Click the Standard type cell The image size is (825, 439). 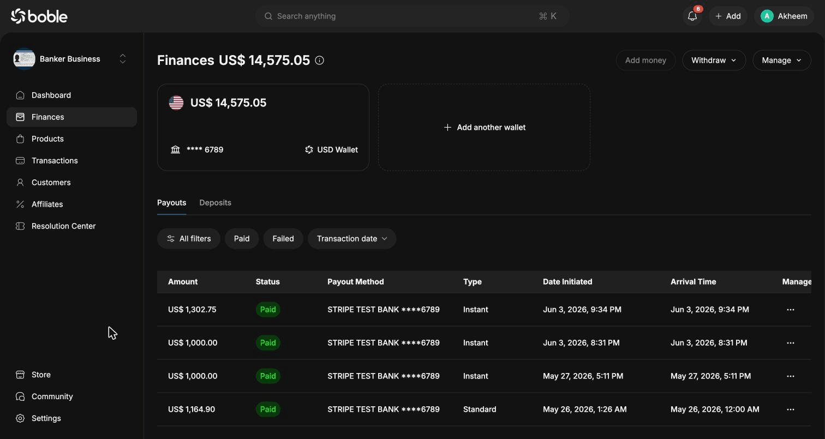click(x=480, y=410)
